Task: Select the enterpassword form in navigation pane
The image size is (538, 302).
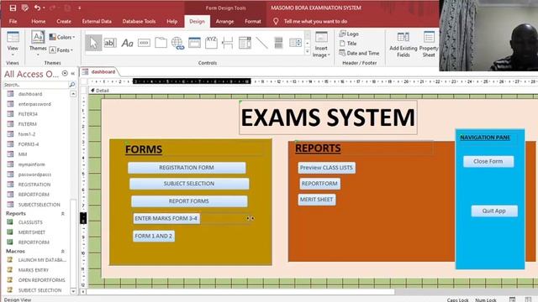Action: click(x=34, y=104)
